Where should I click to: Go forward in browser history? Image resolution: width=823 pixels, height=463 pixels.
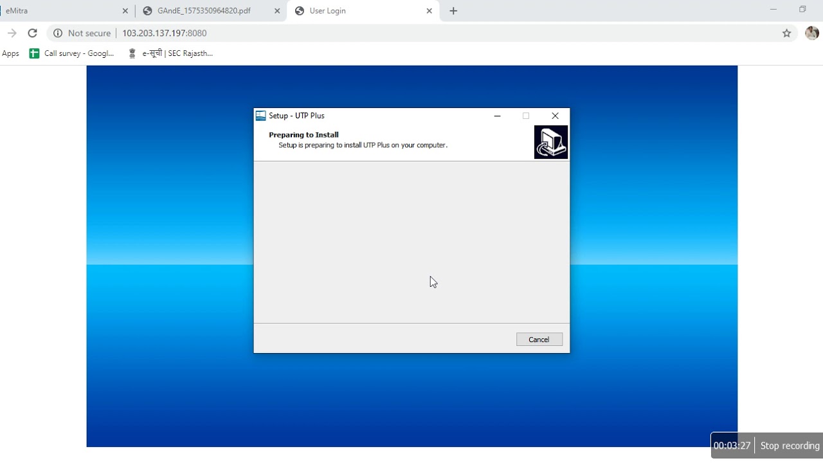coord(12,33)
